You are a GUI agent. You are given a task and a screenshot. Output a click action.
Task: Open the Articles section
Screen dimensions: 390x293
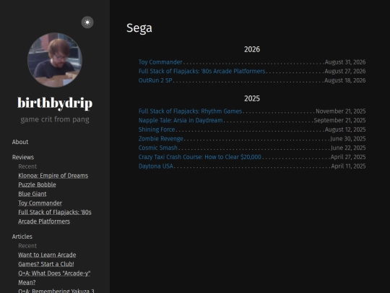click(x=22, y=237)
